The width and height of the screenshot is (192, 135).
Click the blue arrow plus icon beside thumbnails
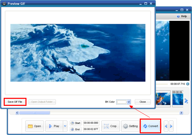tap(186, 101)
